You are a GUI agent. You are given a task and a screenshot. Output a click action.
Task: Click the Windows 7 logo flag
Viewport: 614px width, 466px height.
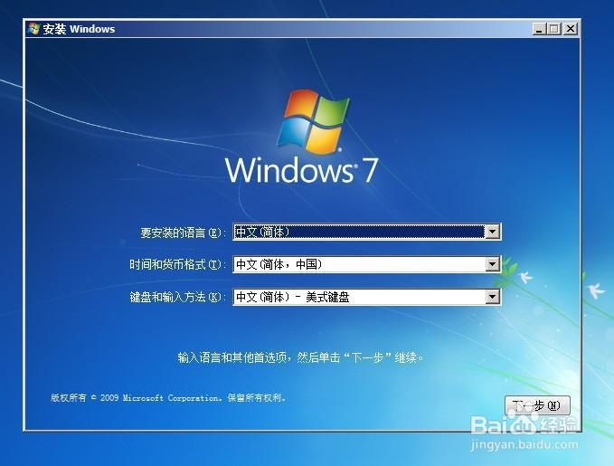point(313,120)
